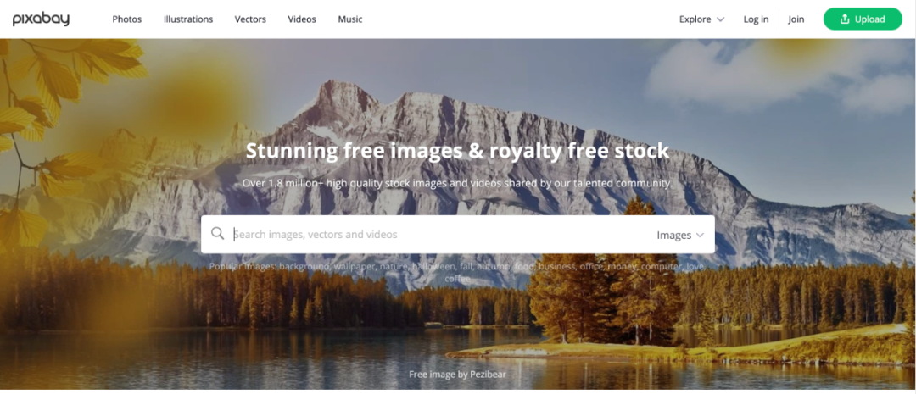Click the Pixabay logo
This screenshot has height=394, width=916.
pos(41,19)
